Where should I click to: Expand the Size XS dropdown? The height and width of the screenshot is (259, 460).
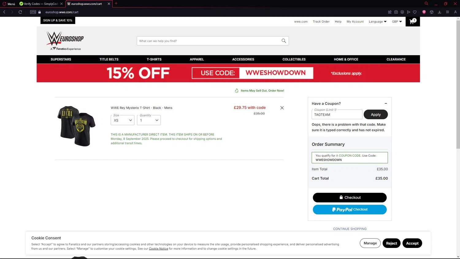coord(122,120)
